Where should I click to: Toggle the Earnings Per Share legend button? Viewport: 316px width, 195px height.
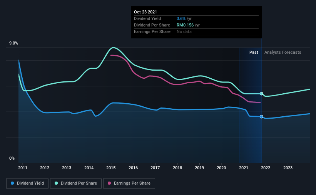pyautogui.click(x=129, y=183)
